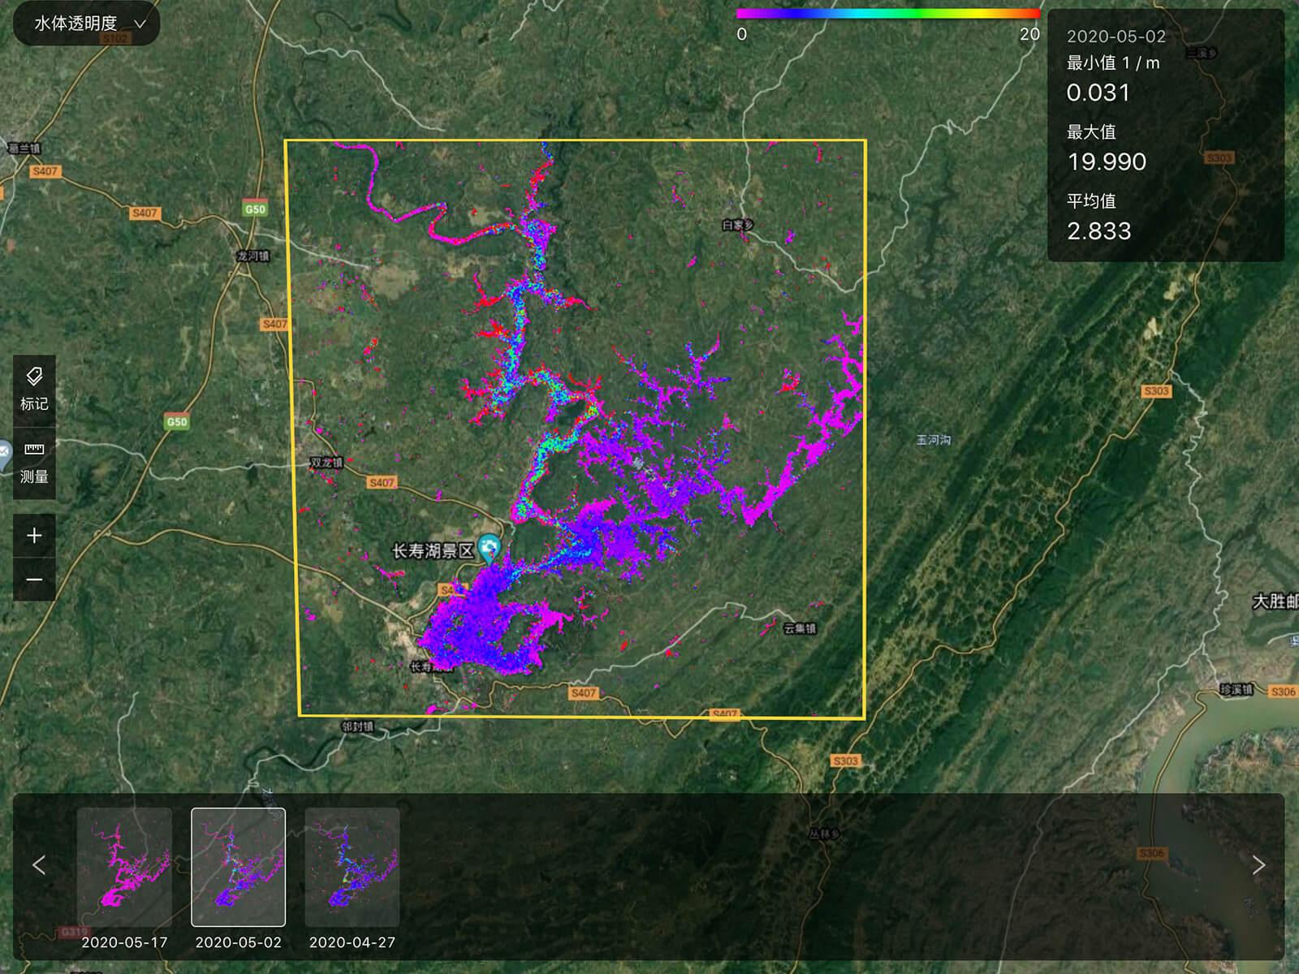Screen dimensions: 1299x974
Task: Click the 长寿湖景区 map label
Action: tap(433, 551)
